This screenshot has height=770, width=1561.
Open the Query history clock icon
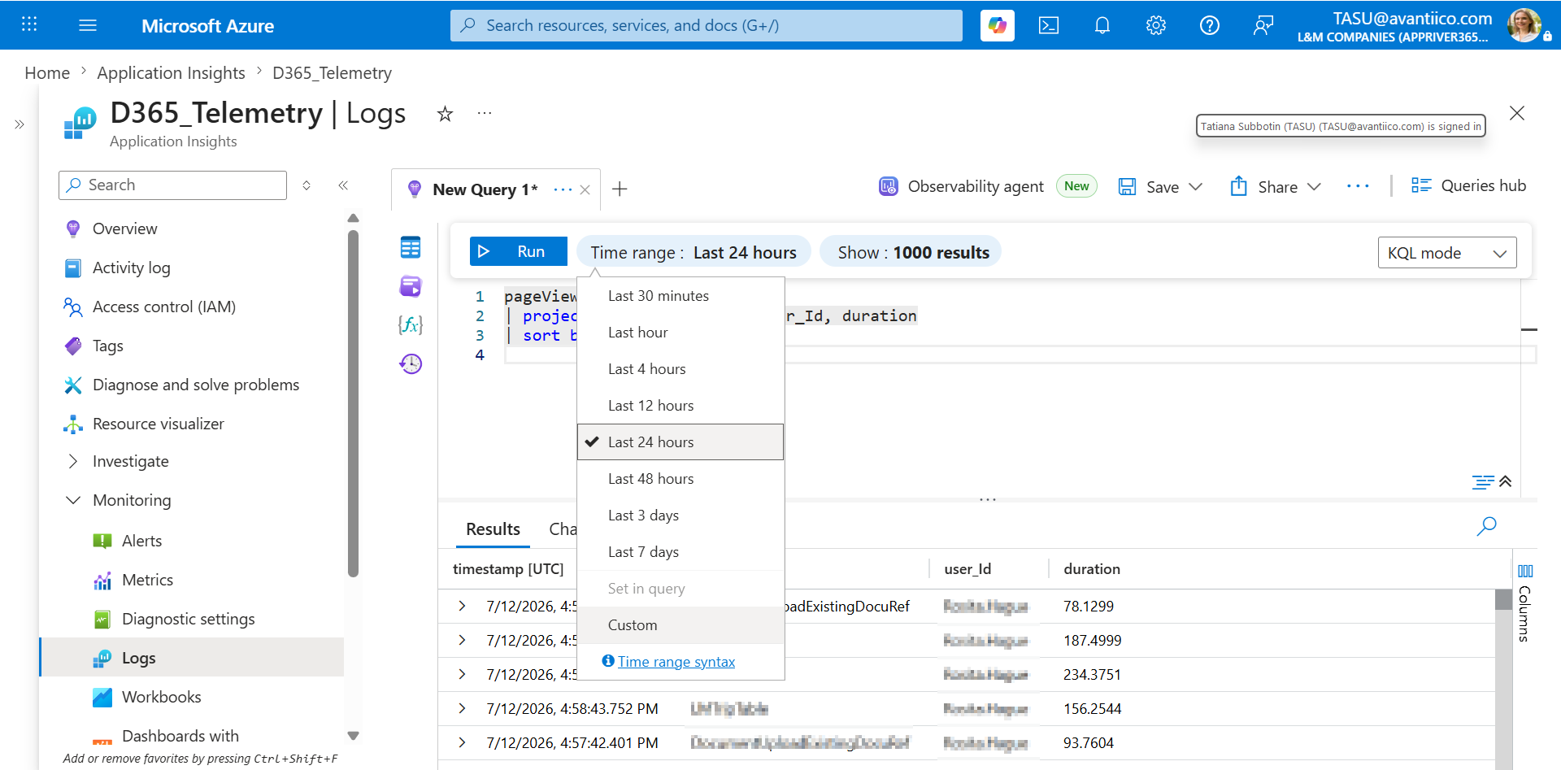pyautogui.click(x=411, y=363)
